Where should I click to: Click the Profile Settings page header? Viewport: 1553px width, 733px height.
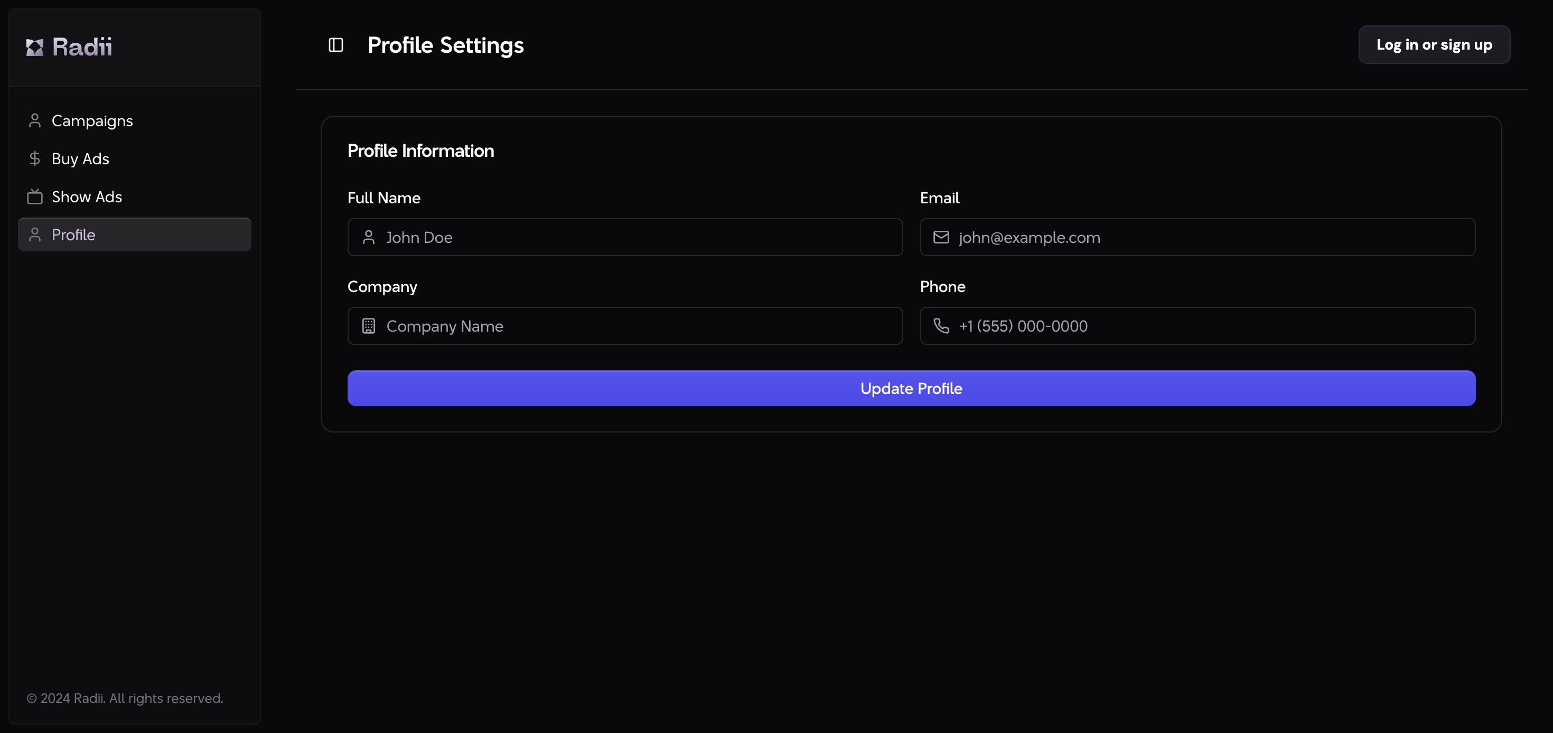point(446,44)
